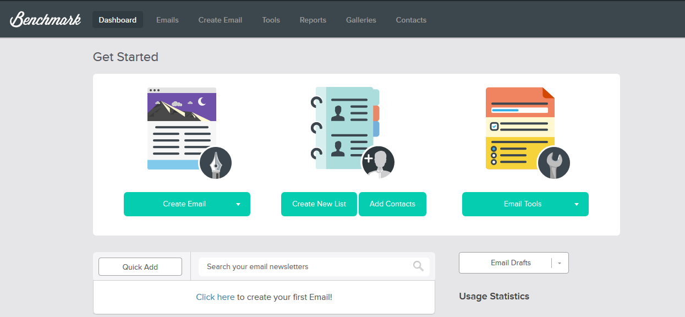Expand the Email Tools dropdown arrow
The height and width of the screenshot is (317, 685).
(577, 204)
